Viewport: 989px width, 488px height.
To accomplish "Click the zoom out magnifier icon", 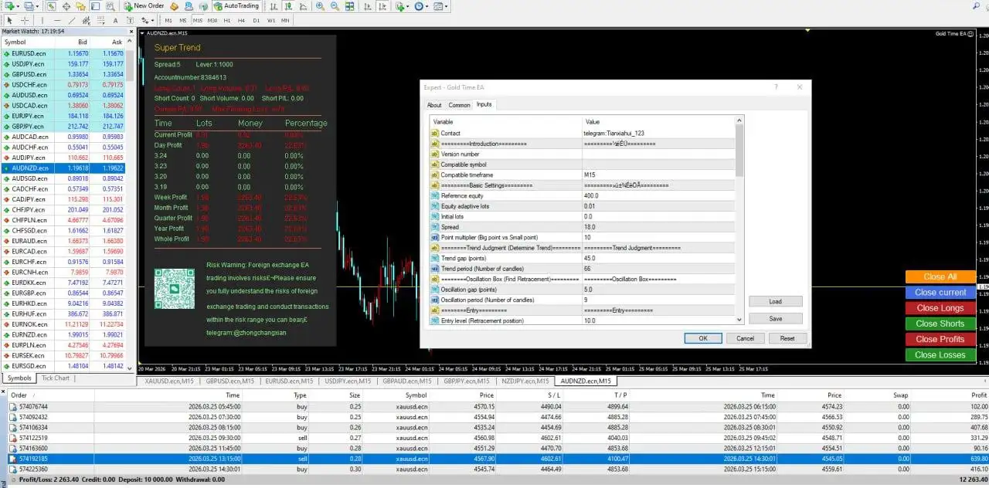I will [x=335, y=6].
